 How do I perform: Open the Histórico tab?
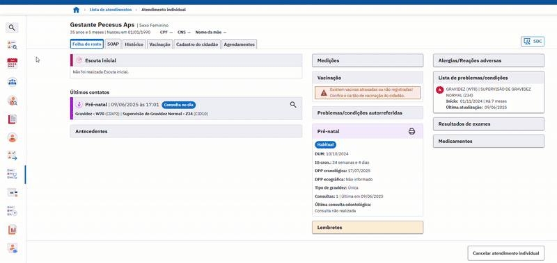point(134,44)
